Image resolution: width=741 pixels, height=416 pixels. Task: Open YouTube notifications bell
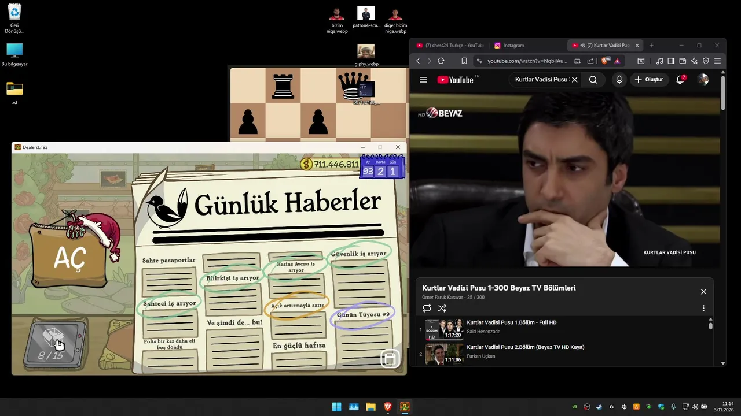[x=681, y=80]
